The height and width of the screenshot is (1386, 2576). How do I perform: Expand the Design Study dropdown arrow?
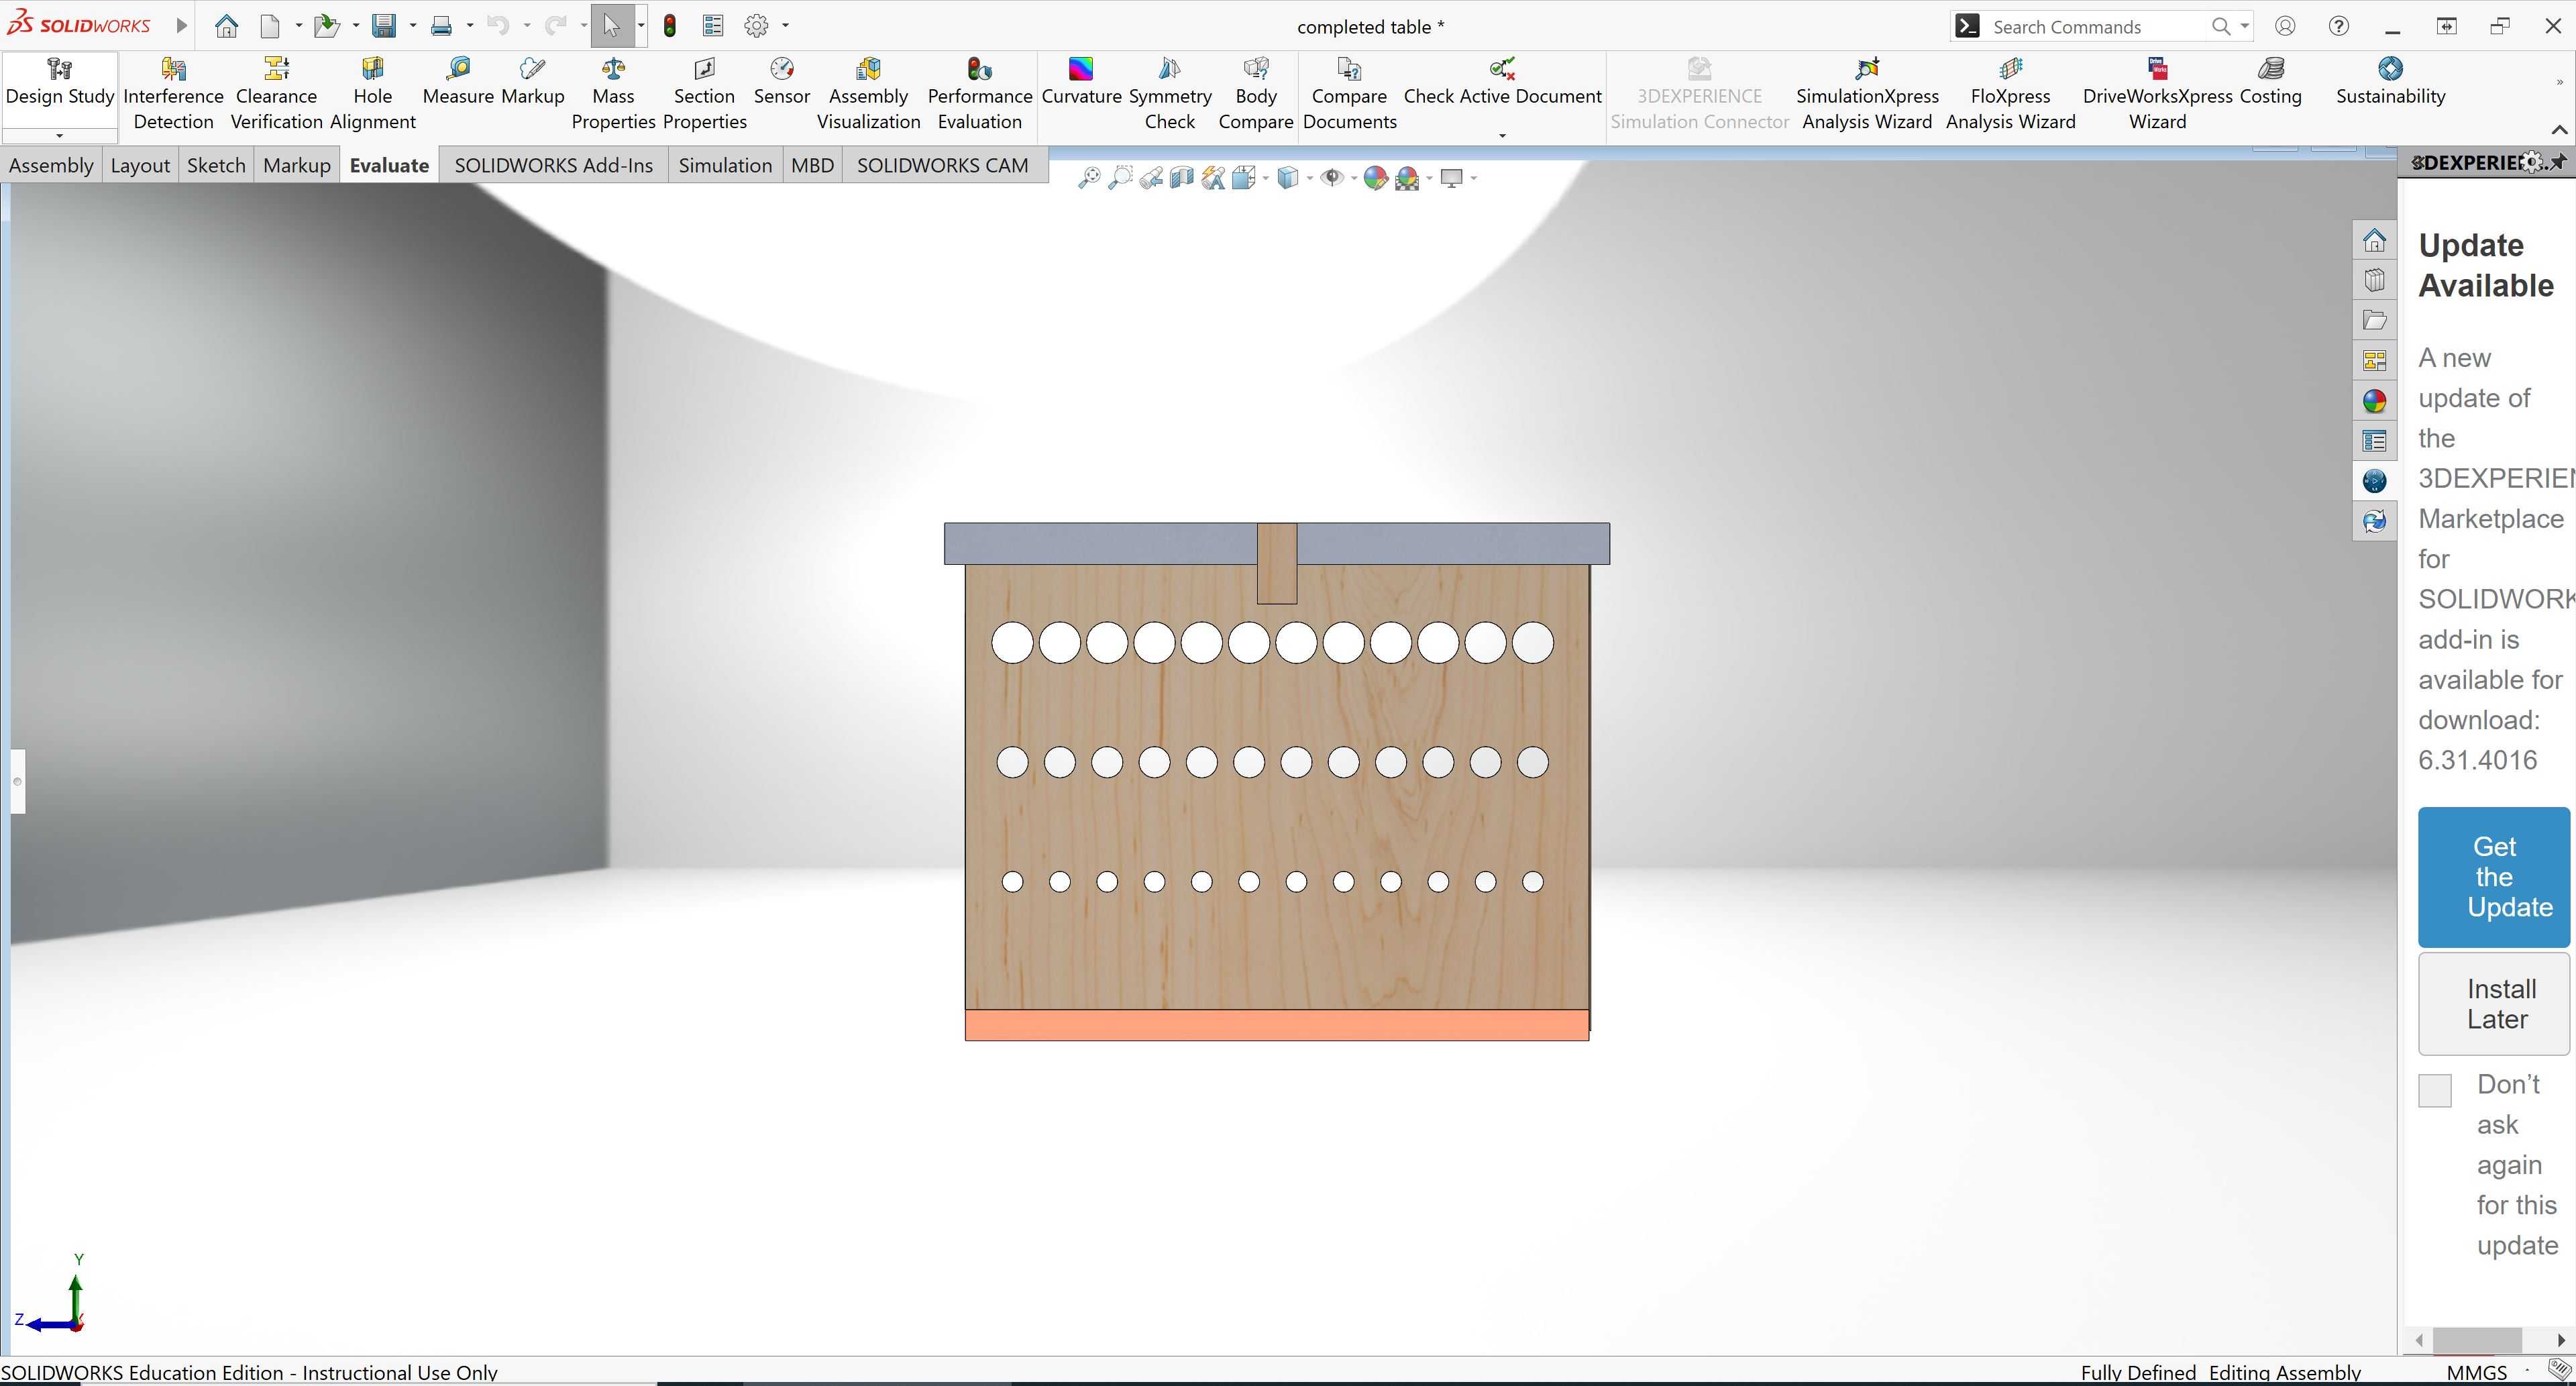pyautogui.click(x=59, y=135)
